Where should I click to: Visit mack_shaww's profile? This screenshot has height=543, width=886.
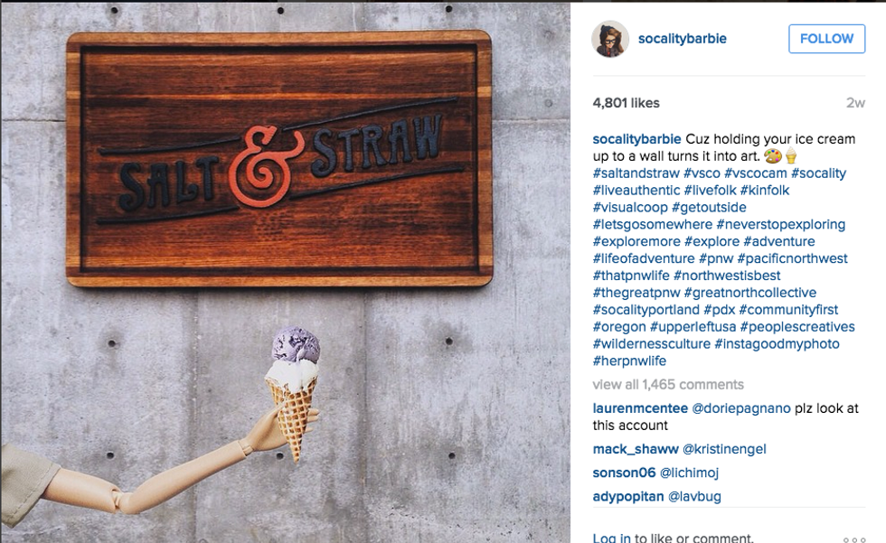(x=635, y=449)
